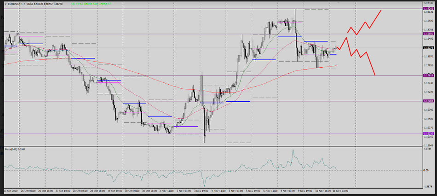Click the 1.16795 price scale value
This screenshot has height=196, width=437.
click(x=428, y=110)
